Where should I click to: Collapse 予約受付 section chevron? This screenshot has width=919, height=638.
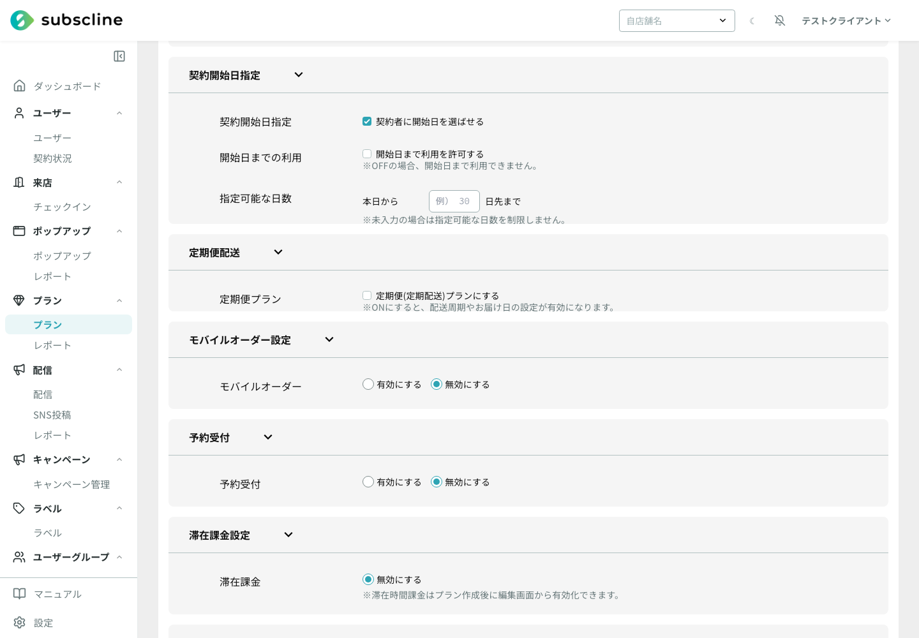[268, 437]
